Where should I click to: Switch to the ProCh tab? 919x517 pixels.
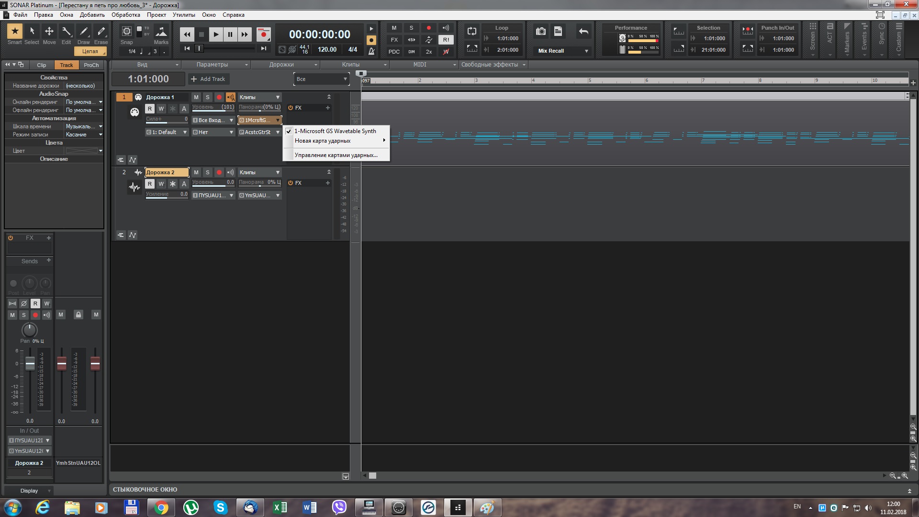(91, 65)
